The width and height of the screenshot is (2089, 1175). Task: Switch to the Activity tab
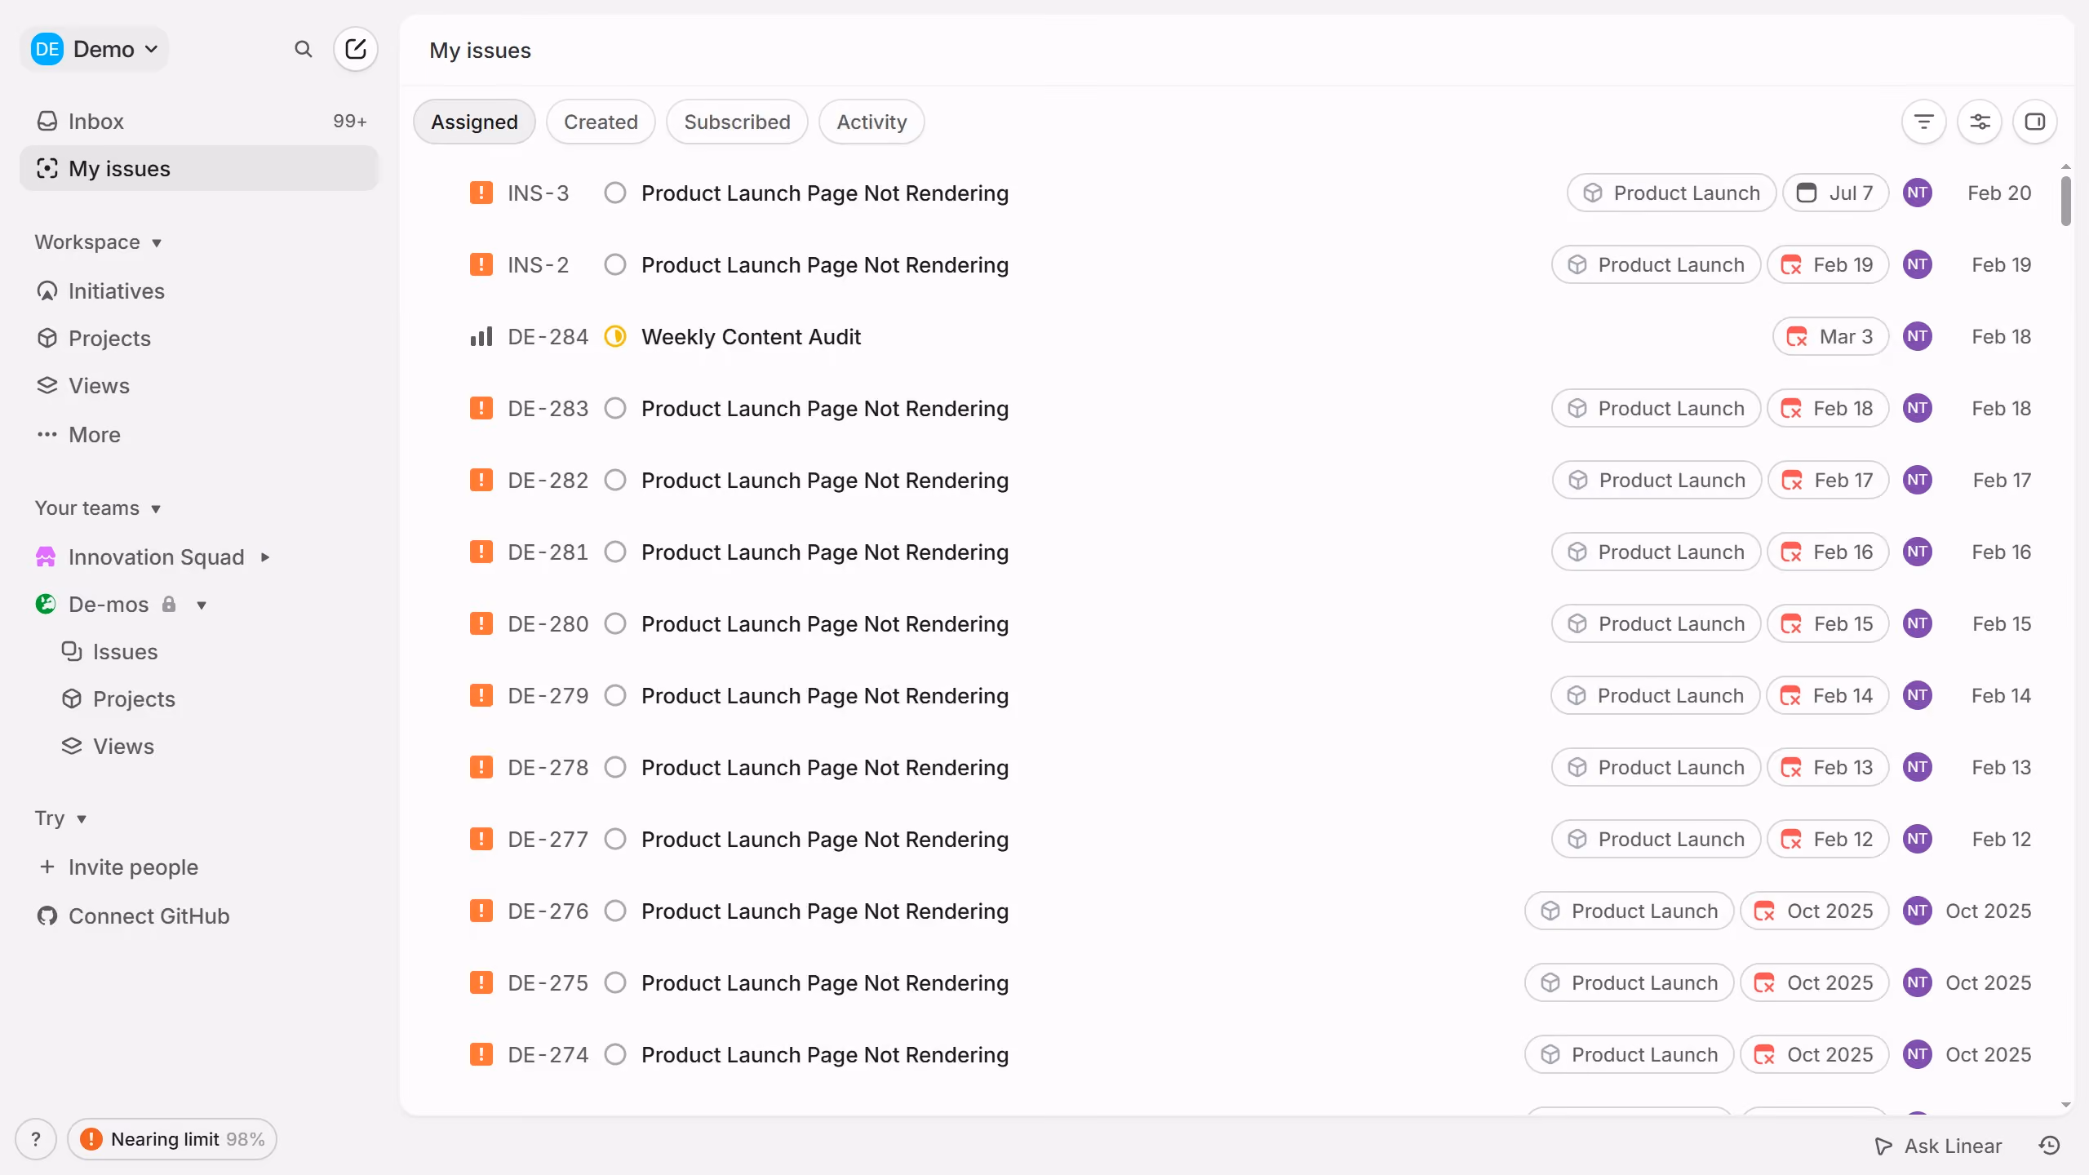point(872,122)
